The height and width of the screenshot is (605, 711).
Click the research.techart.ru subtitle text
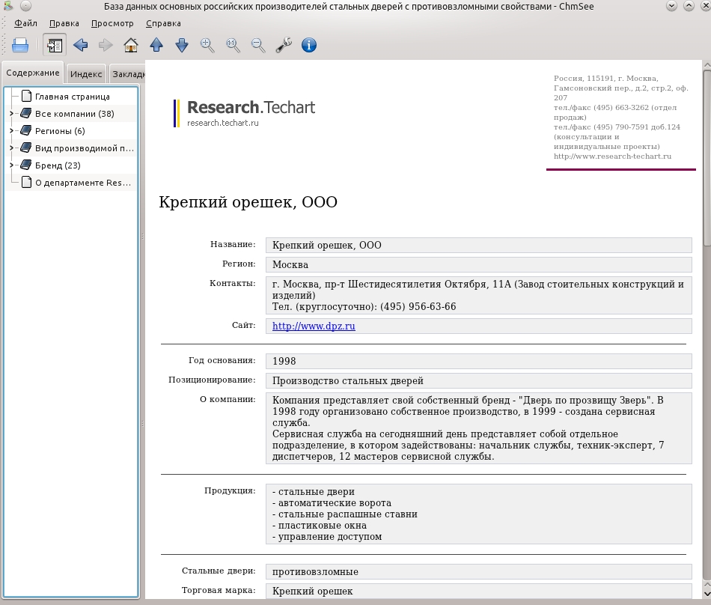[222, 123]
